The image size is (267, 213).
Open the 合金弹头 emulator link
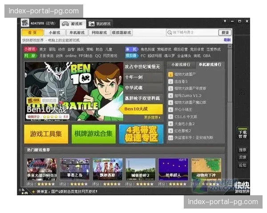click(184, 56)
